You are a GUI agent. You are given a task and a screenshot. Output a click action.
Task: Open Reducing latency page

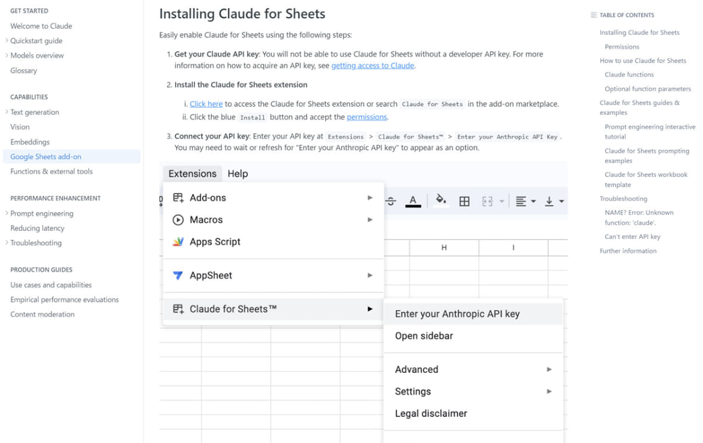pos(37,228)
